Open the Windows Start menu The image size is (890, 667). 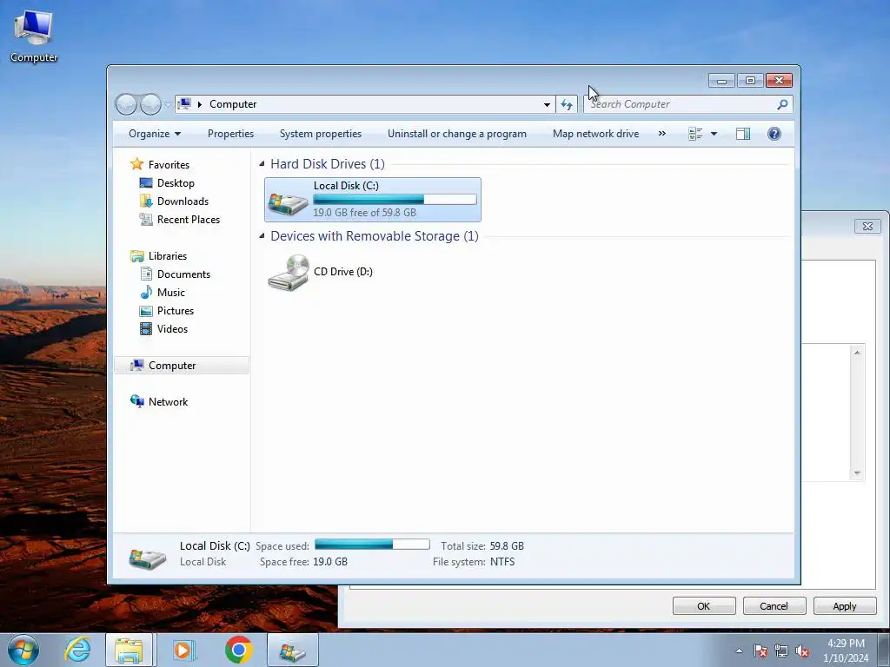click(23, 650)
